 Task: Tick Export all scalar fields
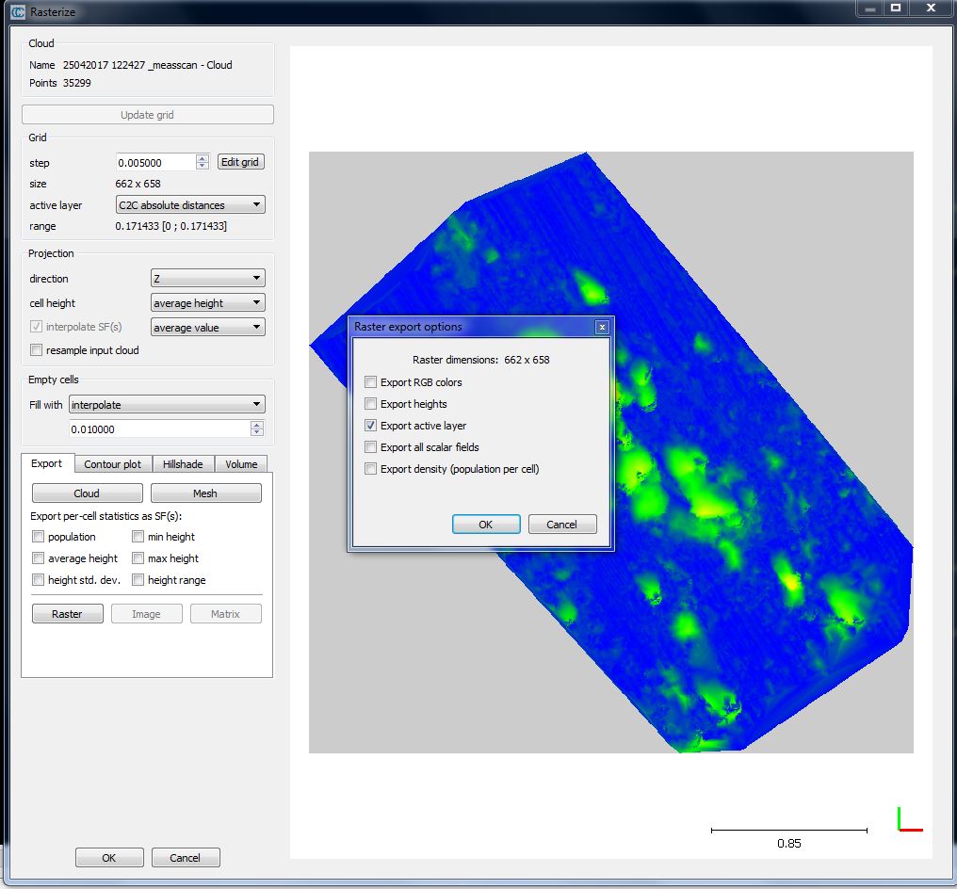(x=371, y=447)
